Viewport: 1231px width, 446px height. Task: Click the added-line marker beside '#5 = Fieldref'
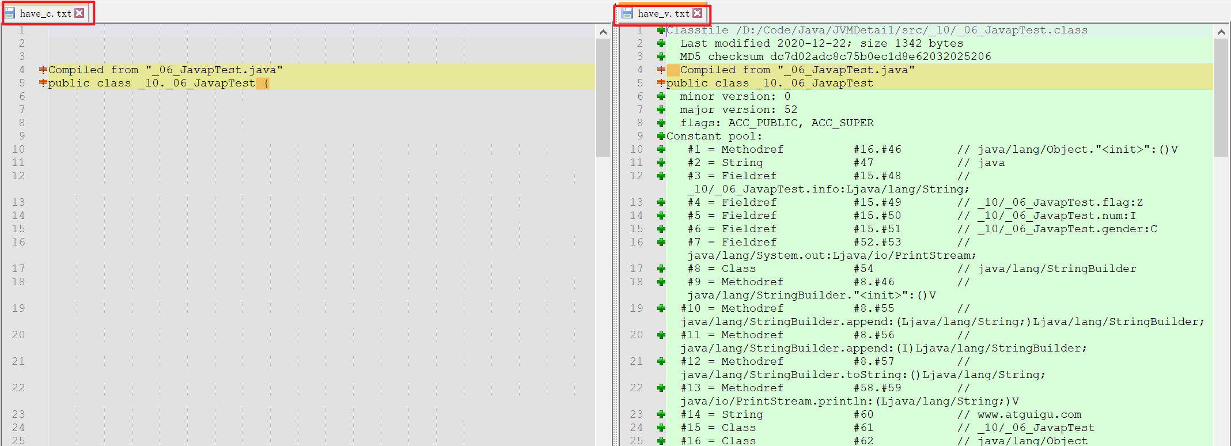coord(661,216)
